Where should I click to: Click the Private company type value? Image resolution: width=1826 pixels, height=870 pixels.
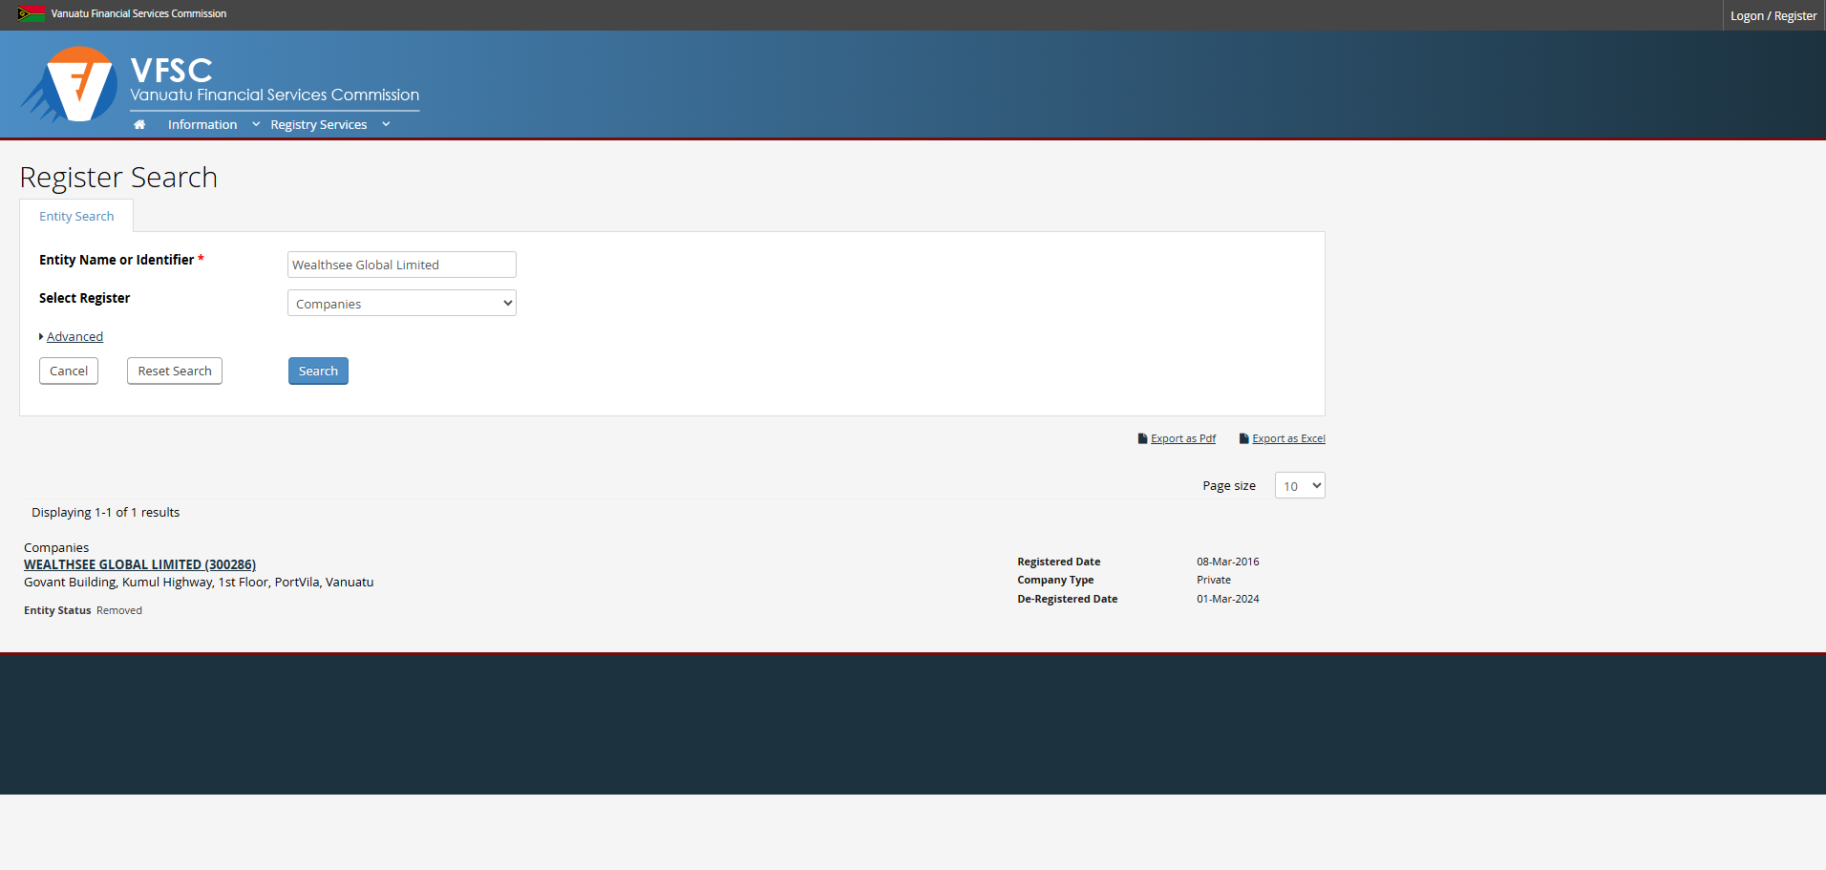[1214, 580]
